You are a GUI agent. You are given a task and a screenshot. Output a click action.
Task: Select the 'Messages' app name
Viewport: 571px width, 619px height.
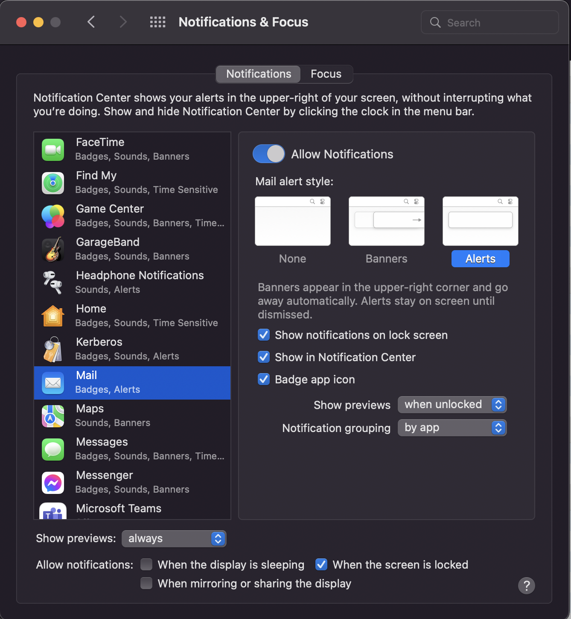(x=102, y=442)
